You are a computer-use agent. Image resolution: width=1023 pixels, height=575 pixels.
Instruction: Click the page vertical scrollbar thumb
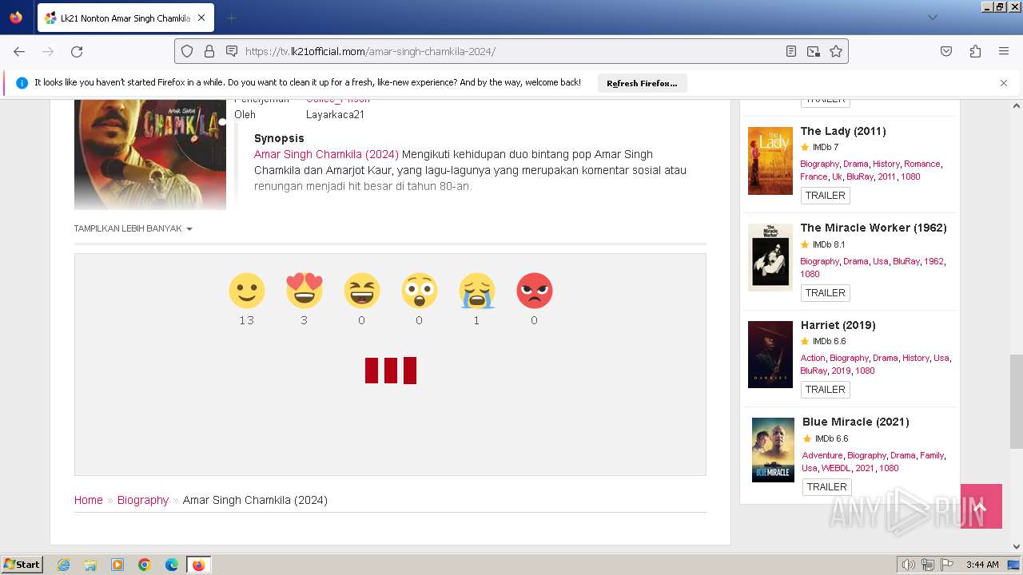(1017, 402)
